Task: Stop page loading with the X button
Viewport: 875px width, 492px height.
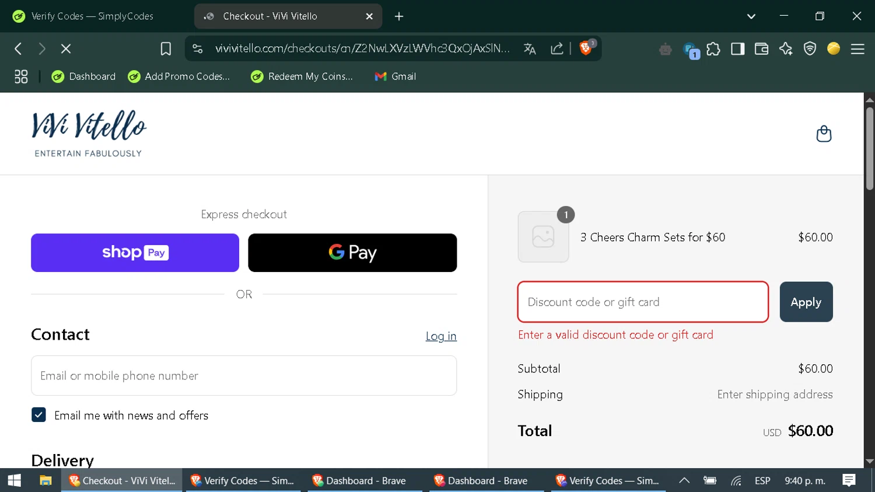Action: (66, 49)
